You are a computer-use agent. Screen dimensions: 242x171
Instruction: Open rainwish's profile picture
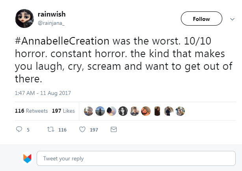24,18
